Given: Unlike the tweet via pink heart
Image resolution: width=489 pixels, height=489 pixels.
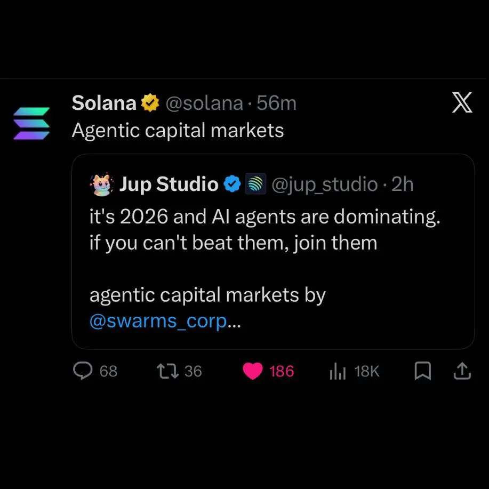Looking at the screenshot, I should (253, 371).
